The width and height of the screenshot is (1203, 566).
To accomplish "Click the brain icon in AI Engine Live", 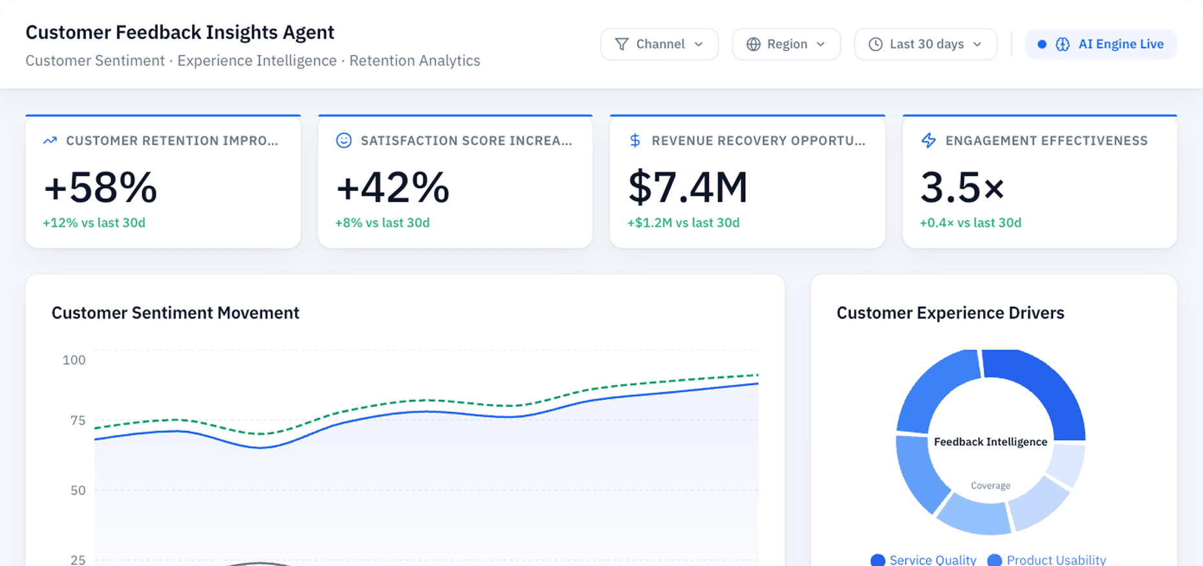I will pyautogui.click(x=1063, y=44).
